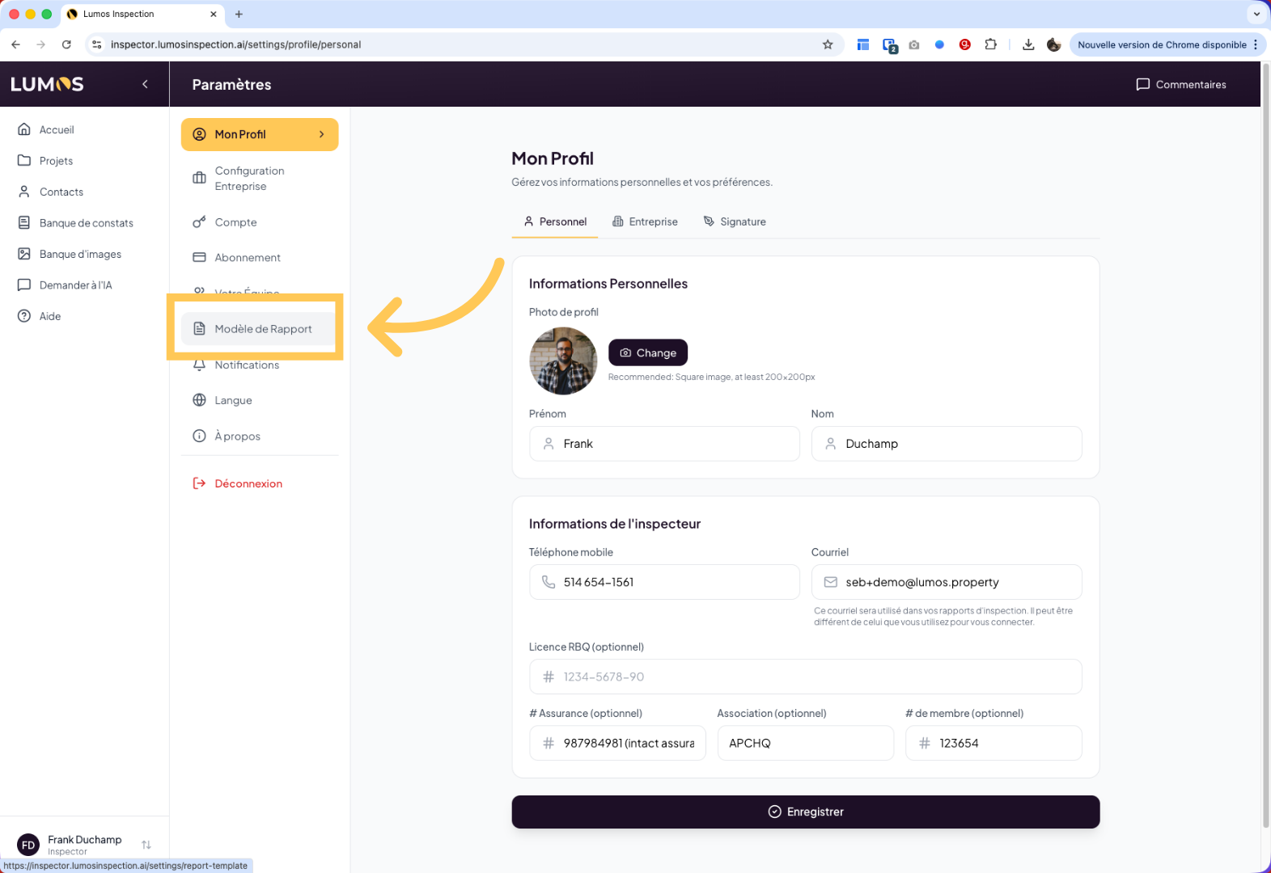Viewport: 1271px width, 873px height.
Task: Bookmark this page with star icon
Action: point(828,44)
